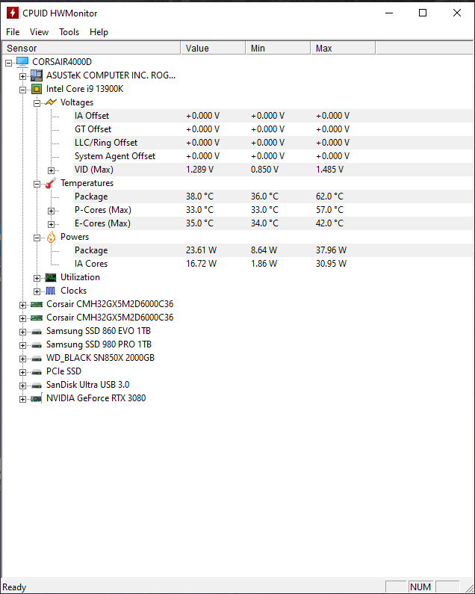Click the NVIDIA GeForce RTX 3080 GPU icon
Screen dimensions: 475x594
click(37, 398)
